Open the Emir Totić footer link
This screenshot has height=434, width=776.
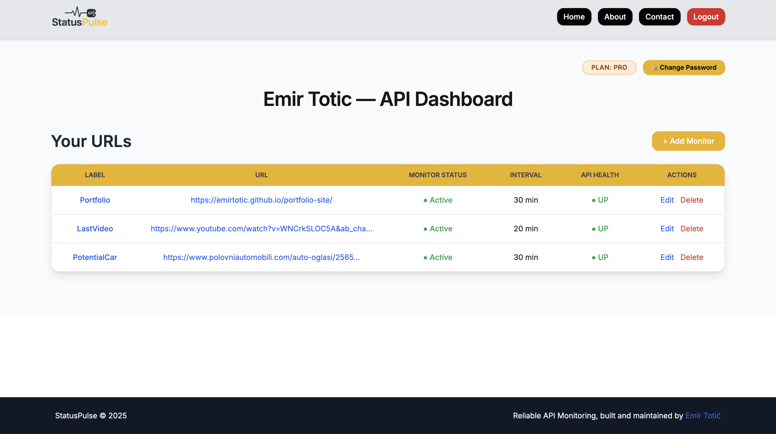click(x=703, y=416)
